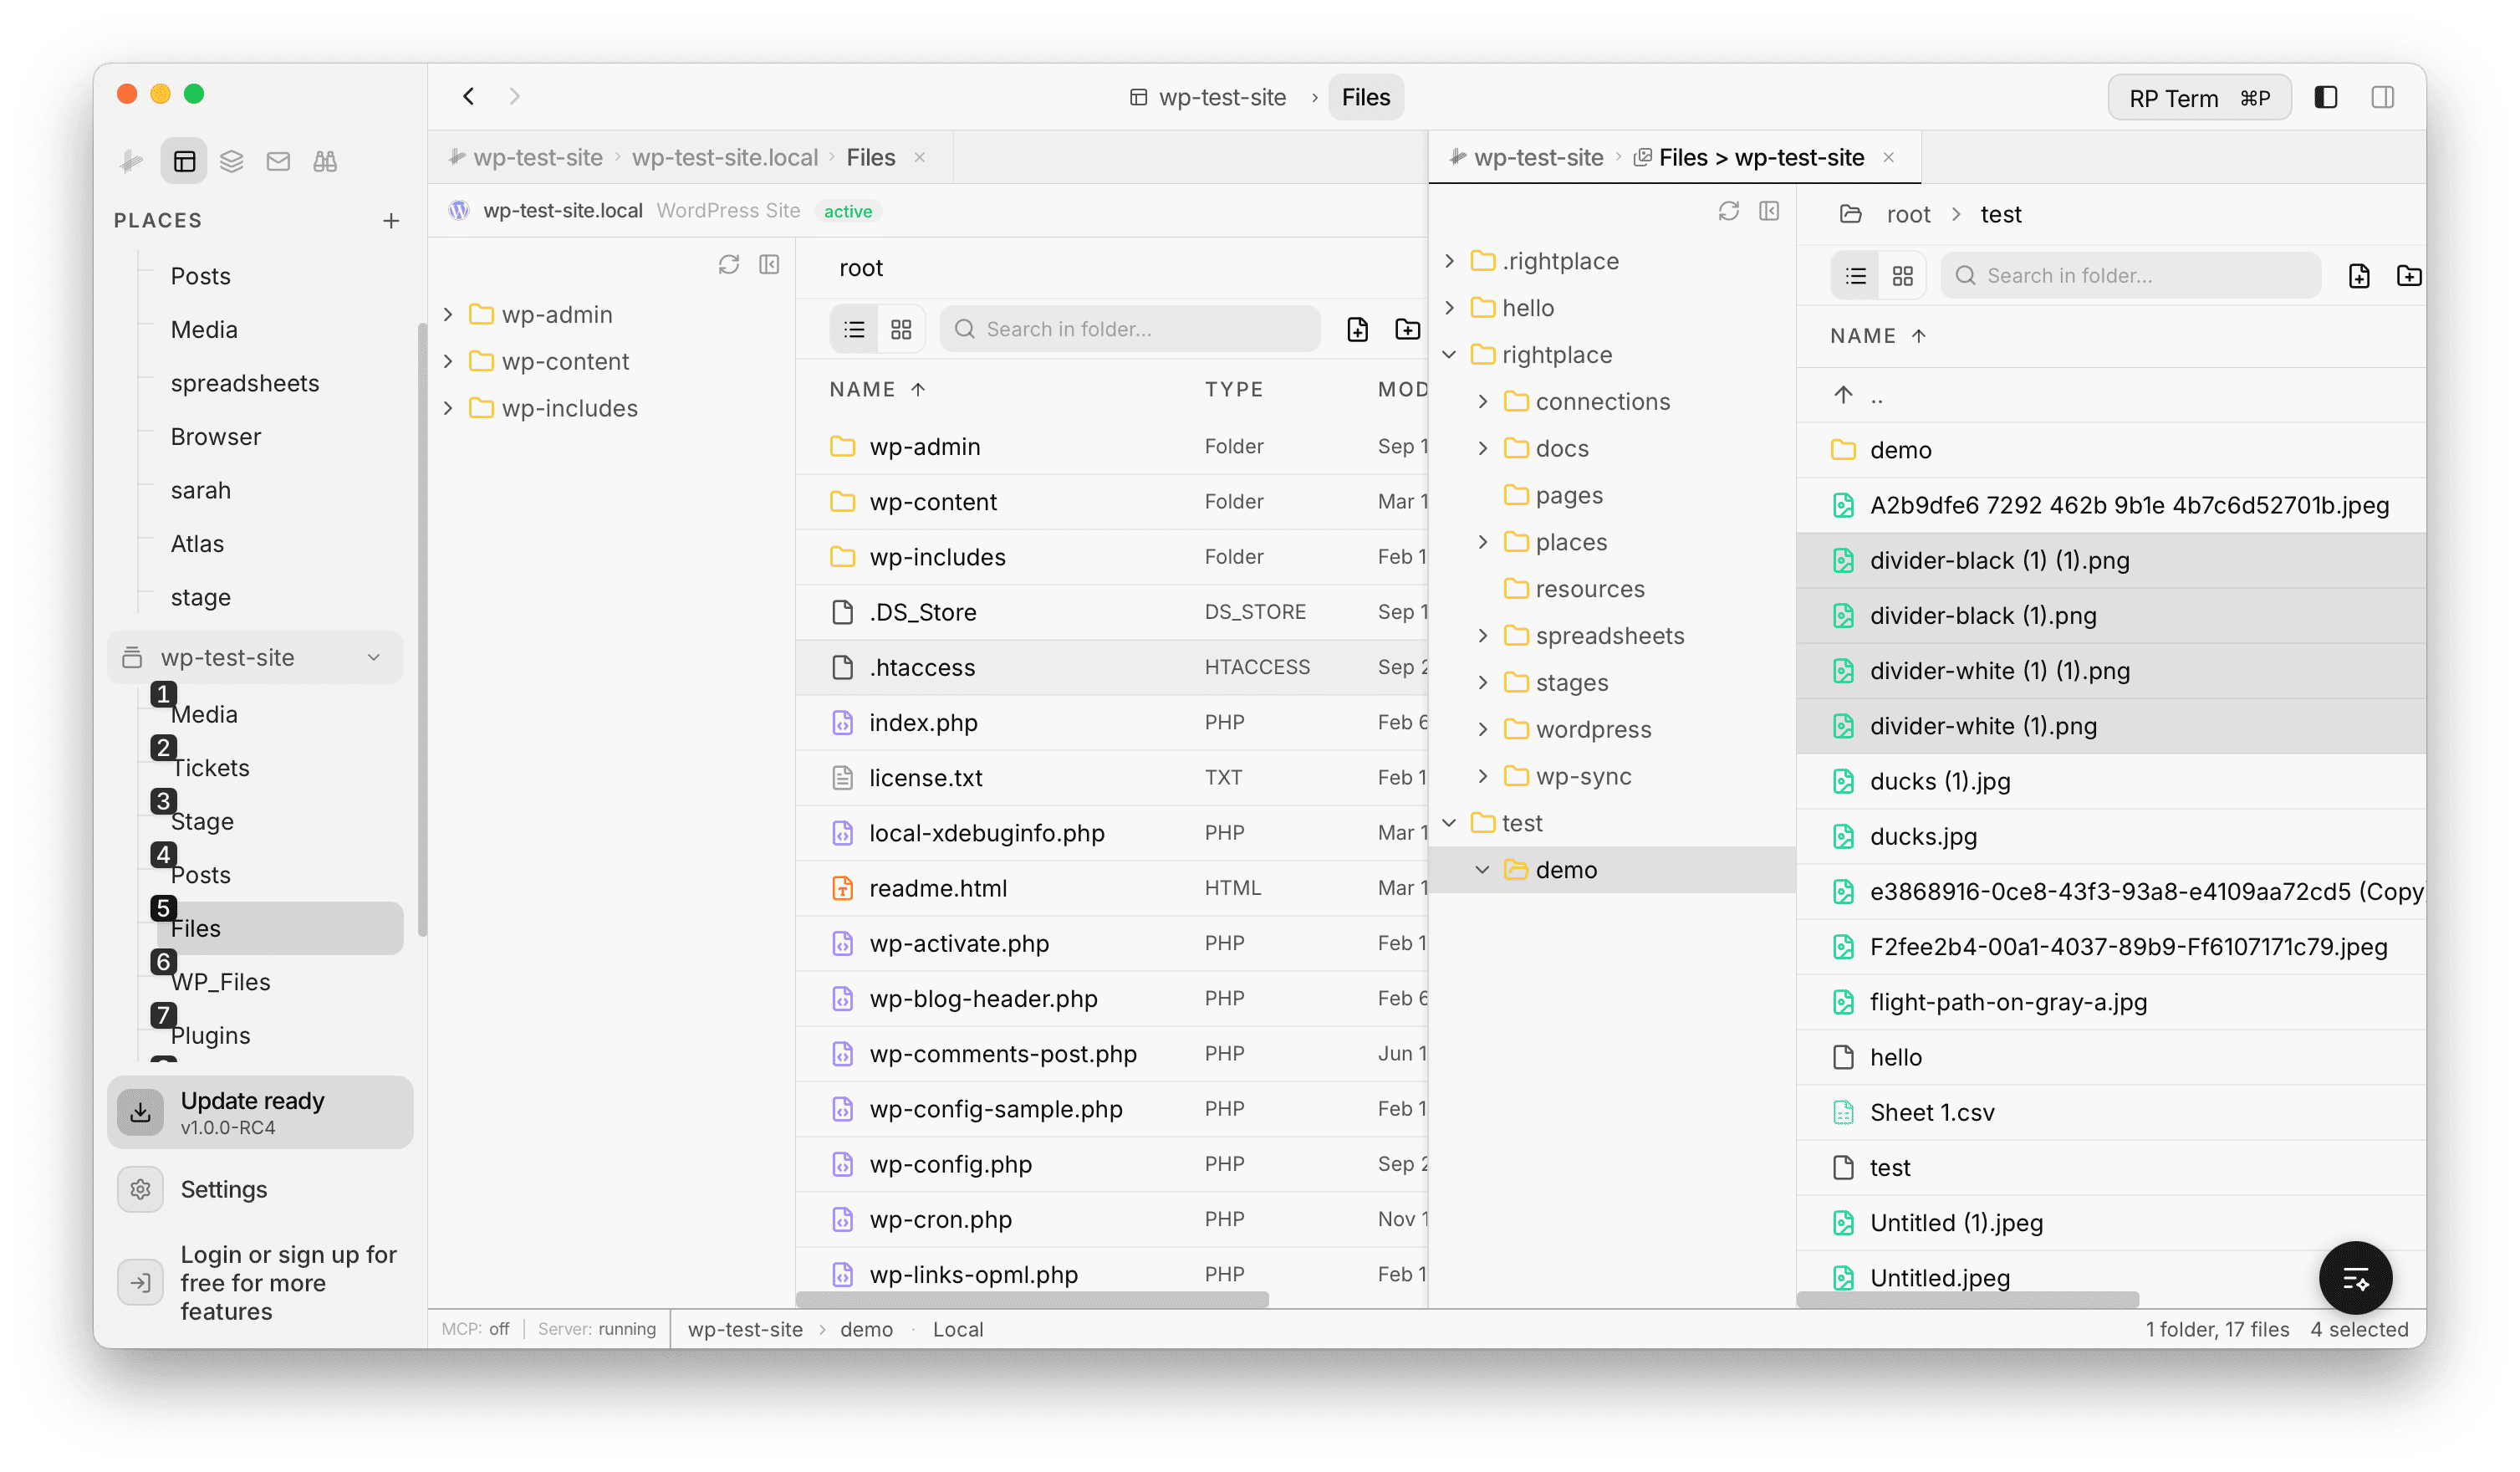The height and width of the screenshot is (1472, 2520).
Task: Collapse the rightplace folder
Action: coord(1449,354)
